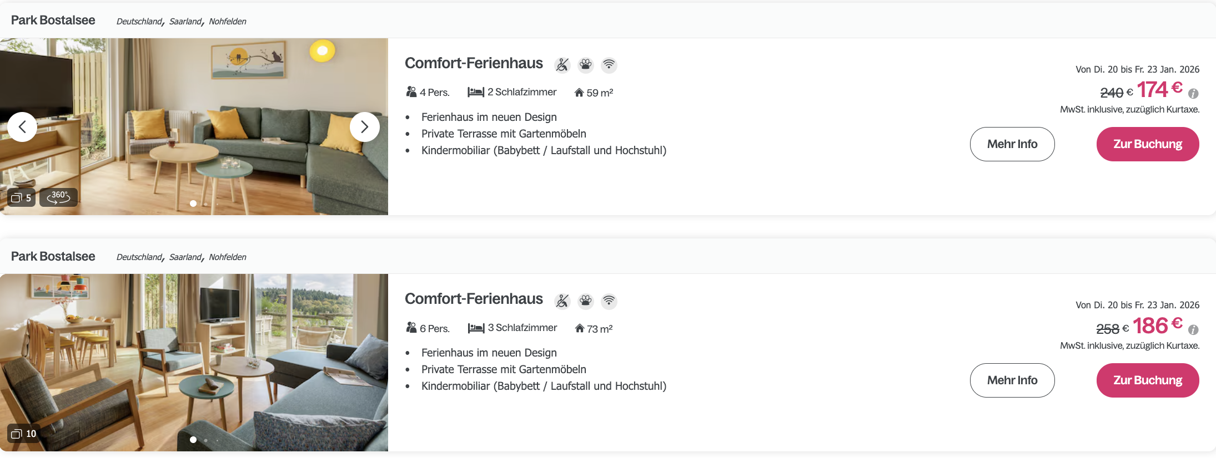Click the WiFi icon on the 3-bedroom house
This screenshot has height=458, width=1216.
coord(609,301)
